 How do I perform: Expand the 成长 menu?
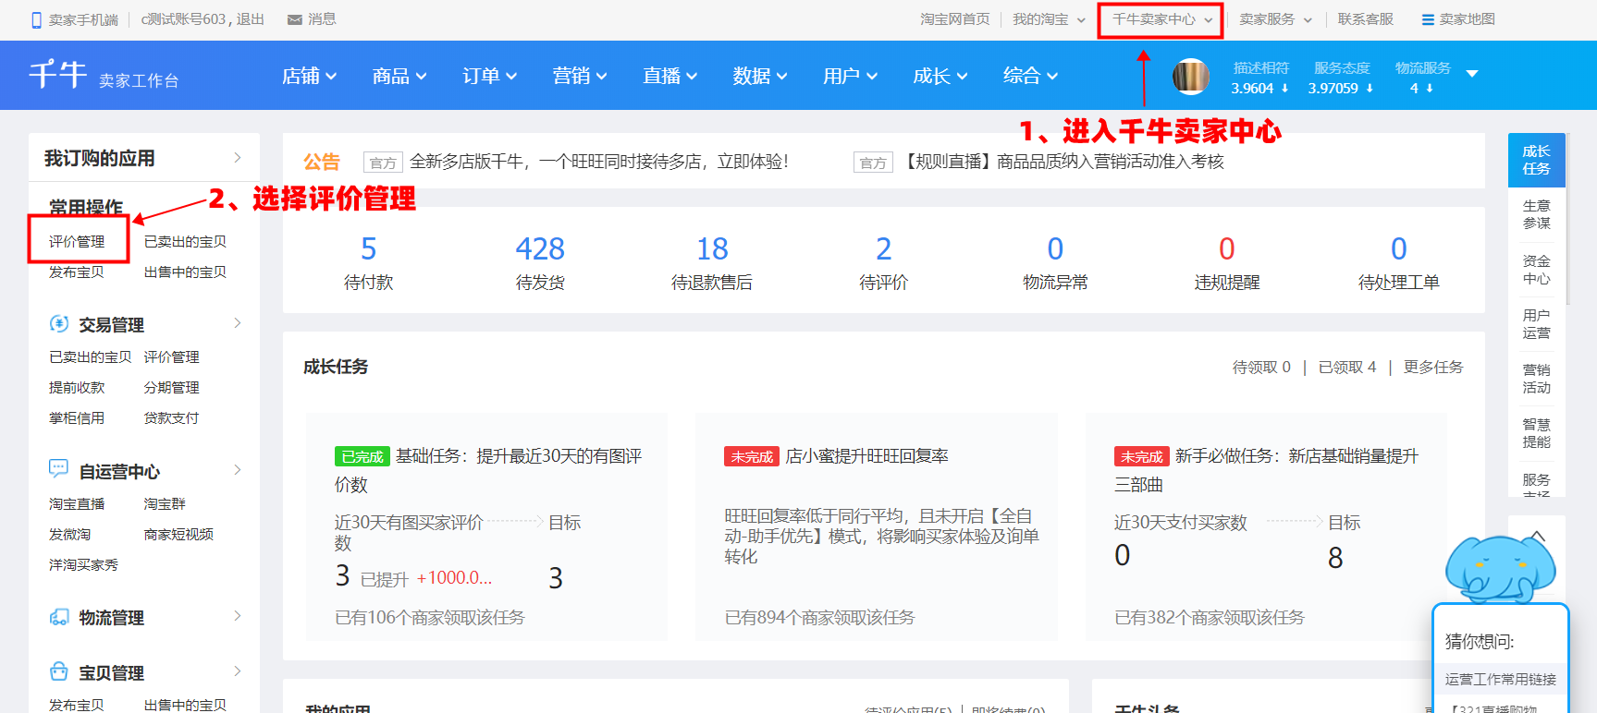[x=940, y=76]
